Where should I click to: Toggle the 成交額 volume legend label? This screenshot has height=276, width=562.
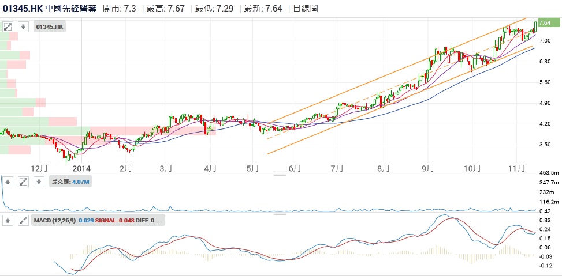tap(69, 182)
